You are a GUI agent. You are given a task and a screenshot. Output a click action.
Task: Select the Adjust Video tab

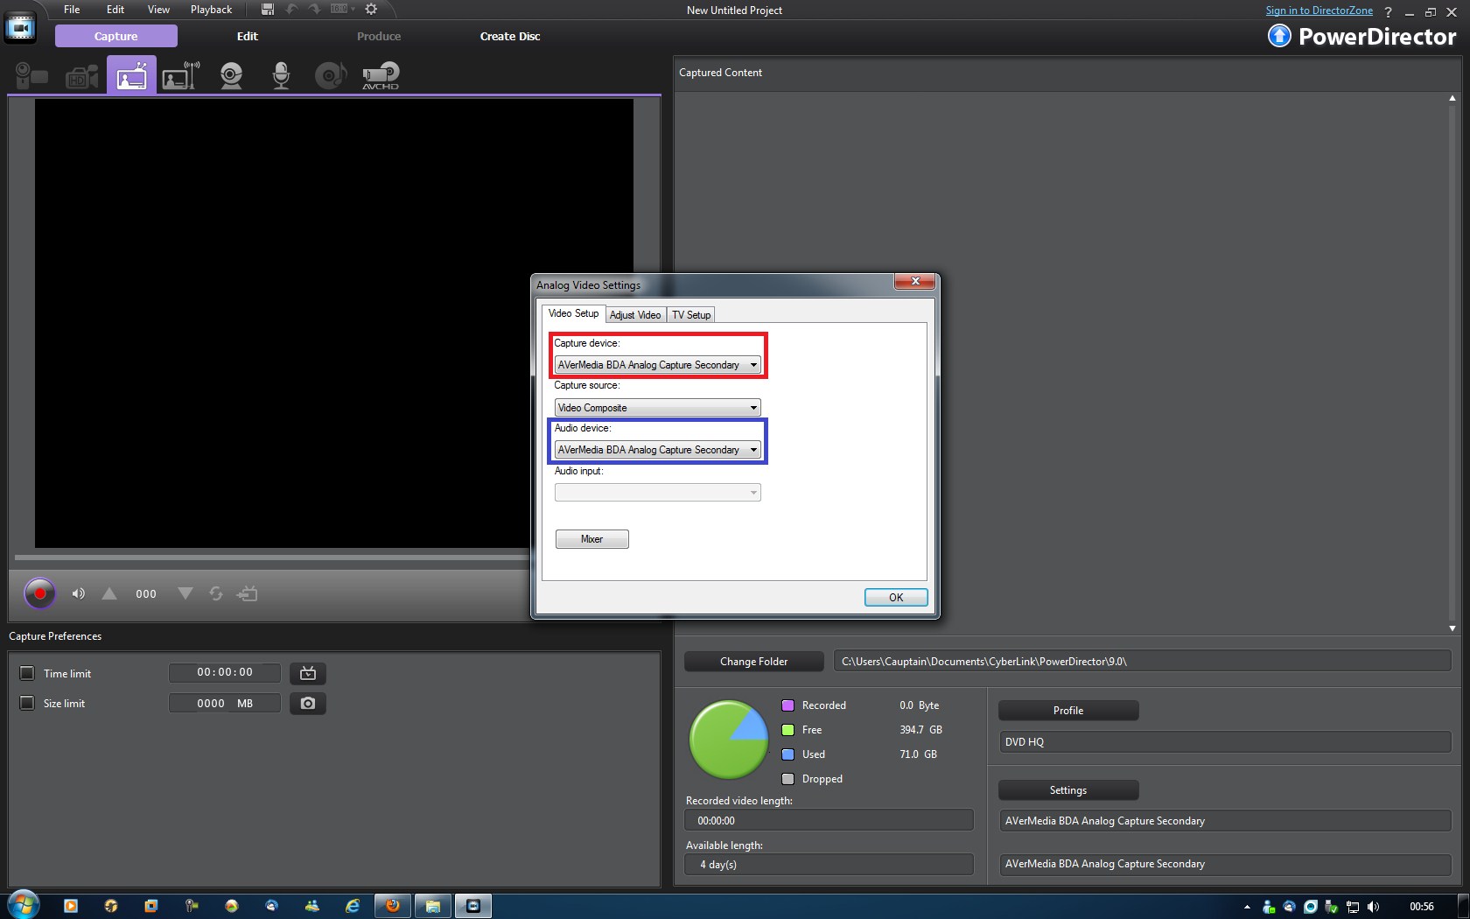pyautogui.click(x=635, y=315)
